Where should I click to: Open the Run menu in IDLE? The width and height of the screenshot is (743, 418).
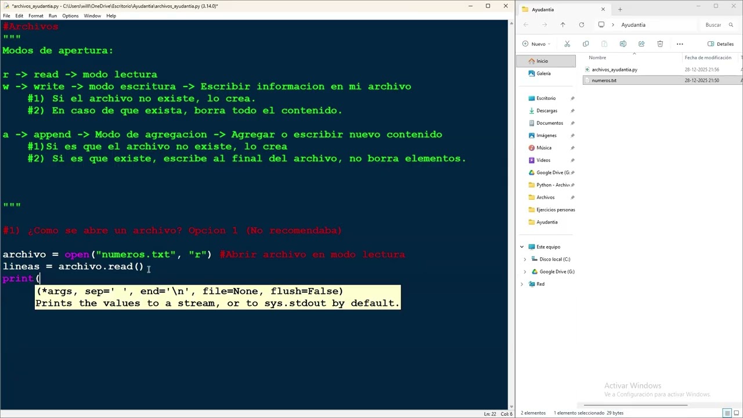(53, 16)
